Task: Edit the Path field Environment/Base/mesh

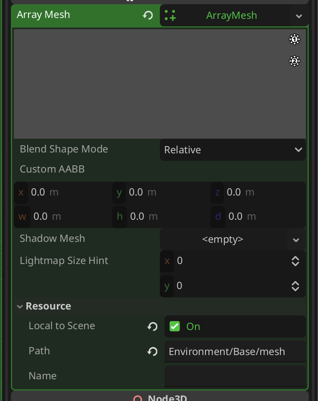Action: click(235, 352)
